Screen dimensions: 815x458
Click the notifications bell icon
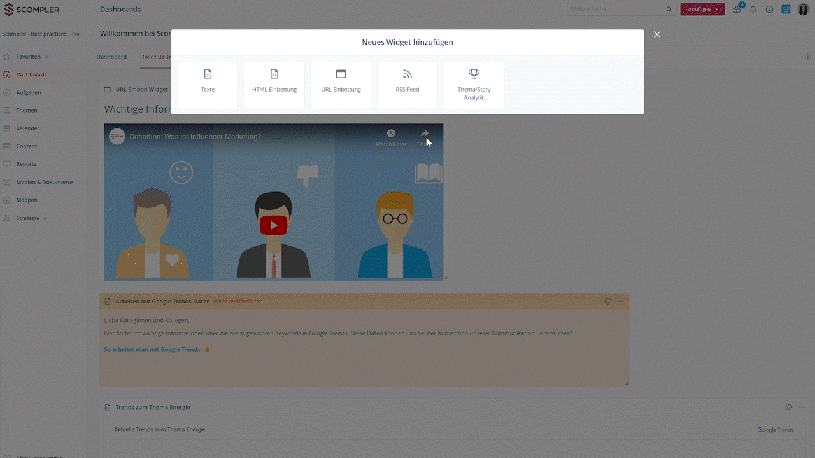753,10
